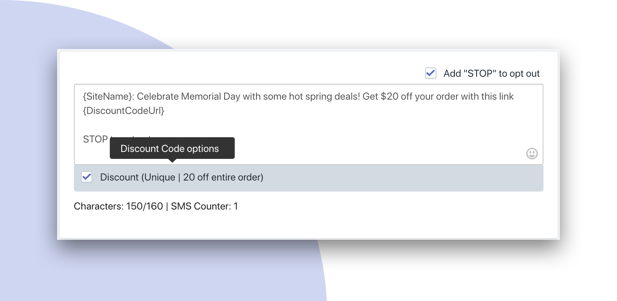Open the emoji picker smiley icon
The image size is (617, 301).
[x=532, y=154]
